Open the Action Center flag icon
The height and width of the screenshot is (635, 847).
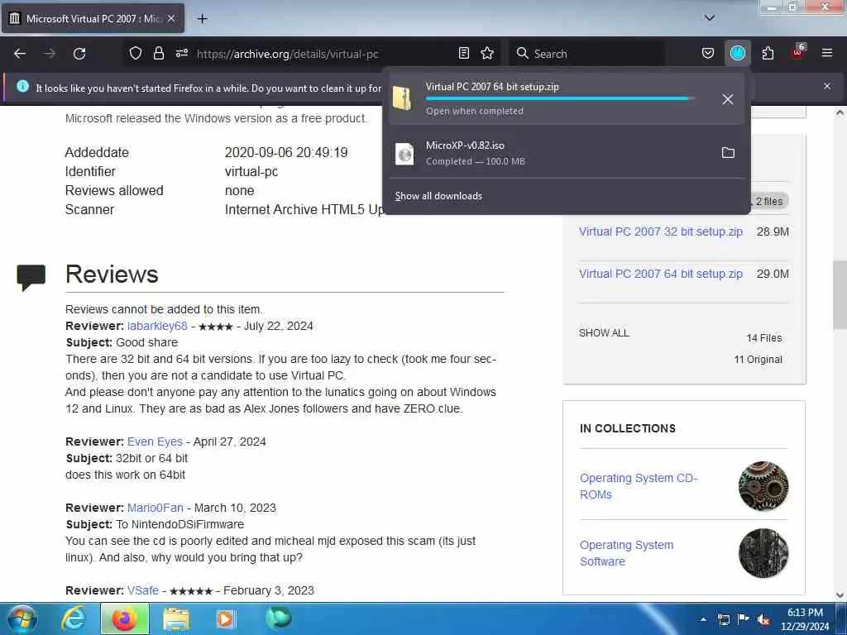pos(744,618)
